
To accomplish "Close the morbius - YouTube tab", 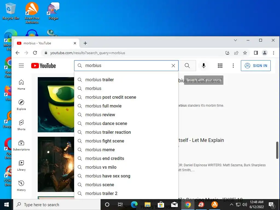I will [75, 43].
